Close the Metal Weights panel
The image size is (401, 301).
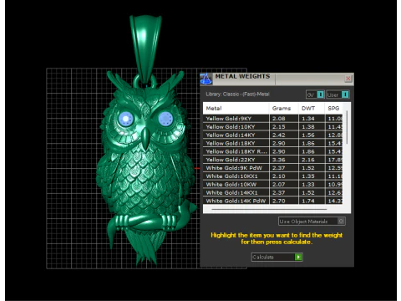click(348, 79)
